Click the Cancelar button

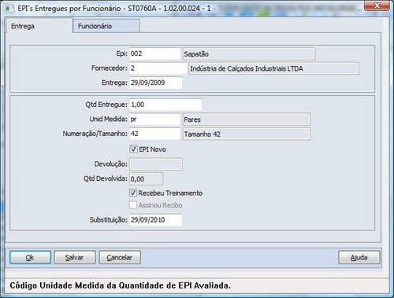pos(120,257)
